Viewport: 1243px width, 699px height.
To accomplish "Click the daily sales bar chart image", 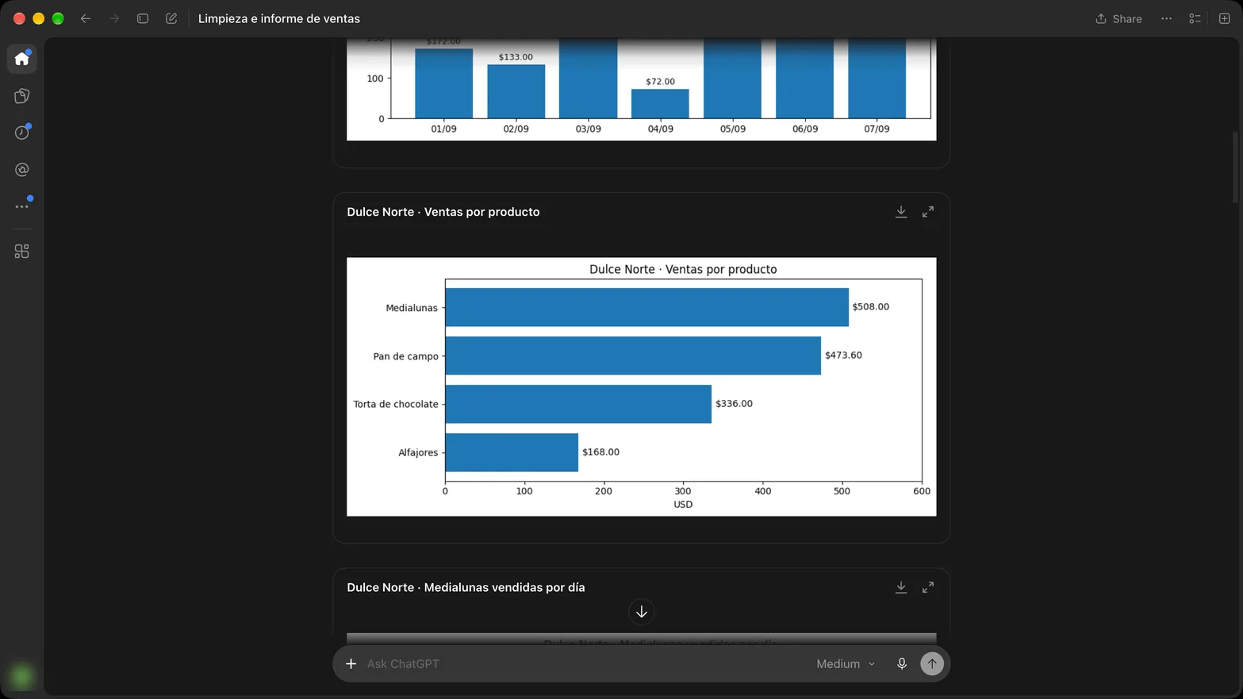I will (x=641, y=89).
